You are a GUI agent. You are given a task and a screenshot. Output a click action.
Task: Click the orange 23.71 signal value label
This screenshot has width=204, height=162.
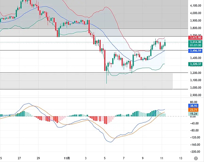[x=194, y=110]
